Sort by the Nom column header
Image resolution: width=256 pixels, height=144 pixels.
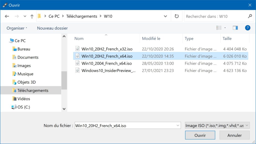79,39
